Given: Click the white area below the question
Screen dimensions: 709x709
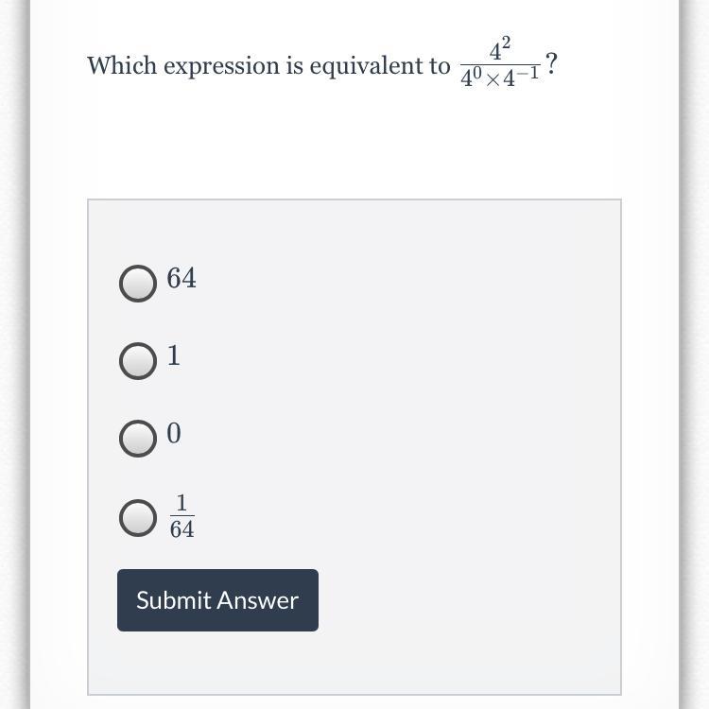Looking at the screenshot, I should 354,145.
